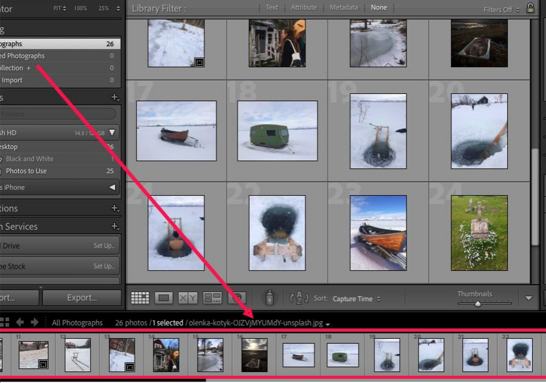
Task: Switch to Grid view icon
Action: click(140, 298)
